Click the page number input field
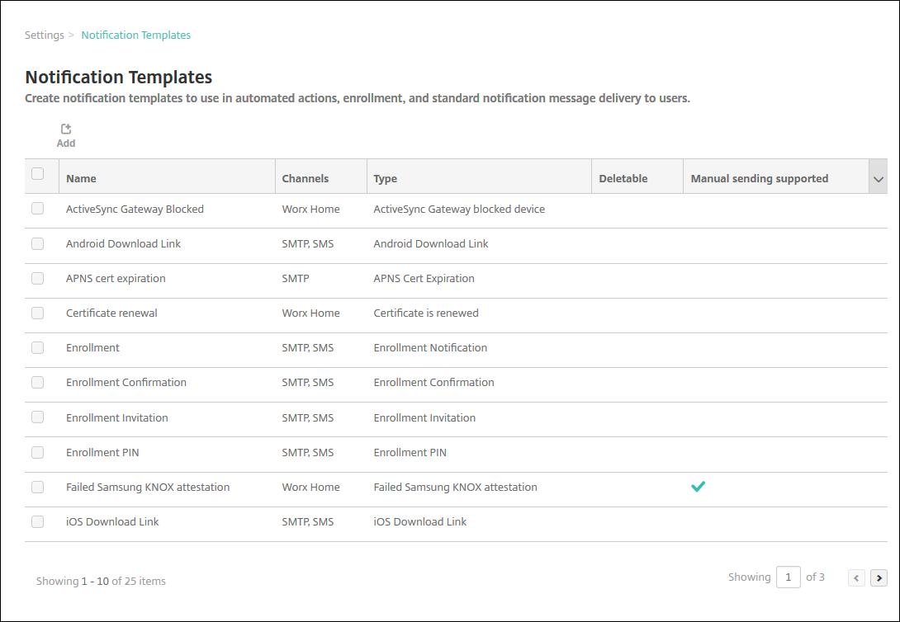The width and height of the screenshot is (900, 622). pos(788,577)
